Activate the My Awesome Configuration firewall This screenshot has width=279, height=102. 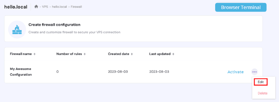236,72
